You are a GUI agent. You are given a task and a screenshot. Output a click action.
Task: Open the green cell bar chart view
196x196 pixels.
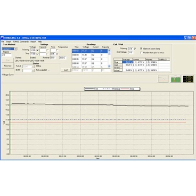point(175,79)
